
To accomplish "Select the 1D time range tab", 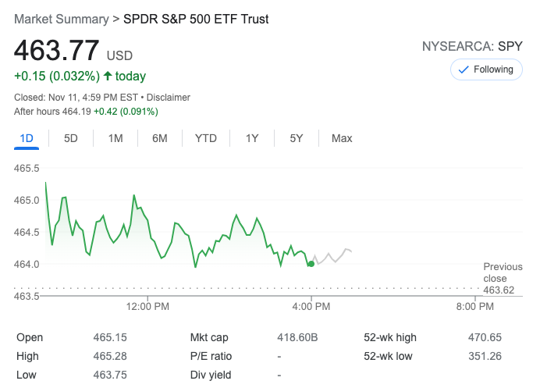I will pos(27,138).
